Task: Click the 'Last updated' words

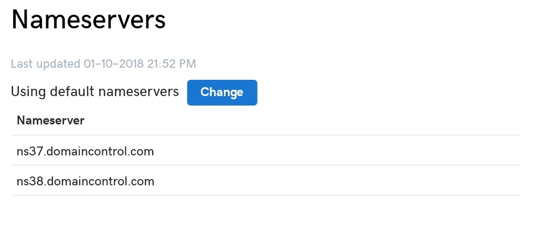Action: (46, 64)
